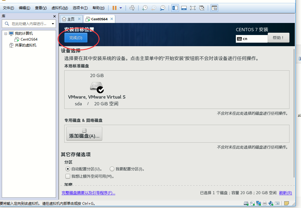Check 我想让额外空间可用(M) checkbox

(68, 176)
